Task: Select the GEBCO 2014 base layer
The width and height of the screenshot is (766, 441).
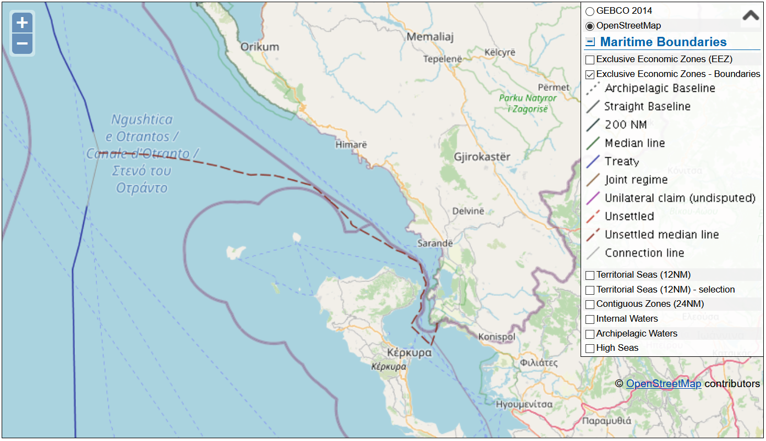Action: click(x=590, y=11)
